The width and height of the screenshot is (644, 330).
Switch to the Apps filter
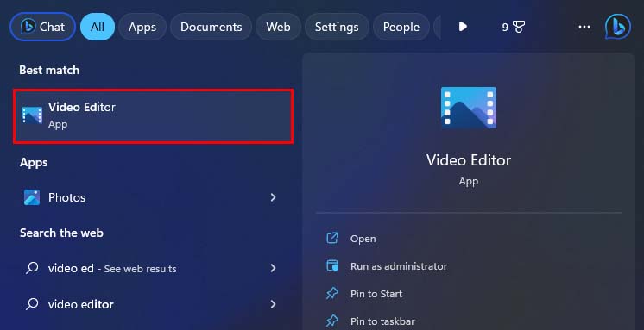(142, 27)
